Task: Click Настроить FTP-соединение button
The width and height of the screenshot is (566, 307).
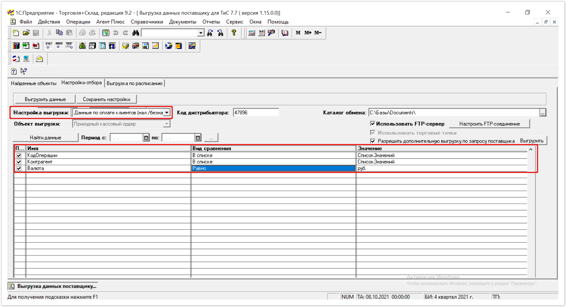Action: pyautogui.click(x=489, y=124)
